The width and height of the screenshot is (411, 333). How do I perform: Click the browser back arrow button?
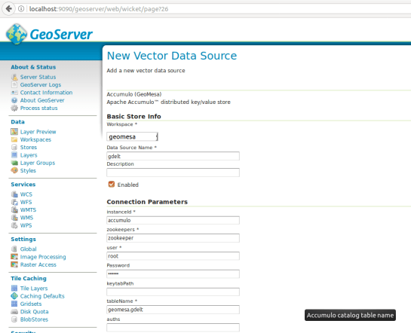[x=8, y=9]
